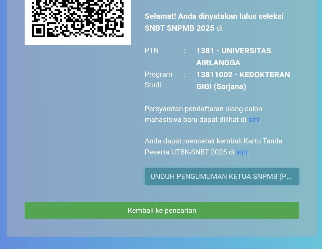Click the 'Program Studi' label
Screen dimensions: 322x249
(x=158, y=80)
